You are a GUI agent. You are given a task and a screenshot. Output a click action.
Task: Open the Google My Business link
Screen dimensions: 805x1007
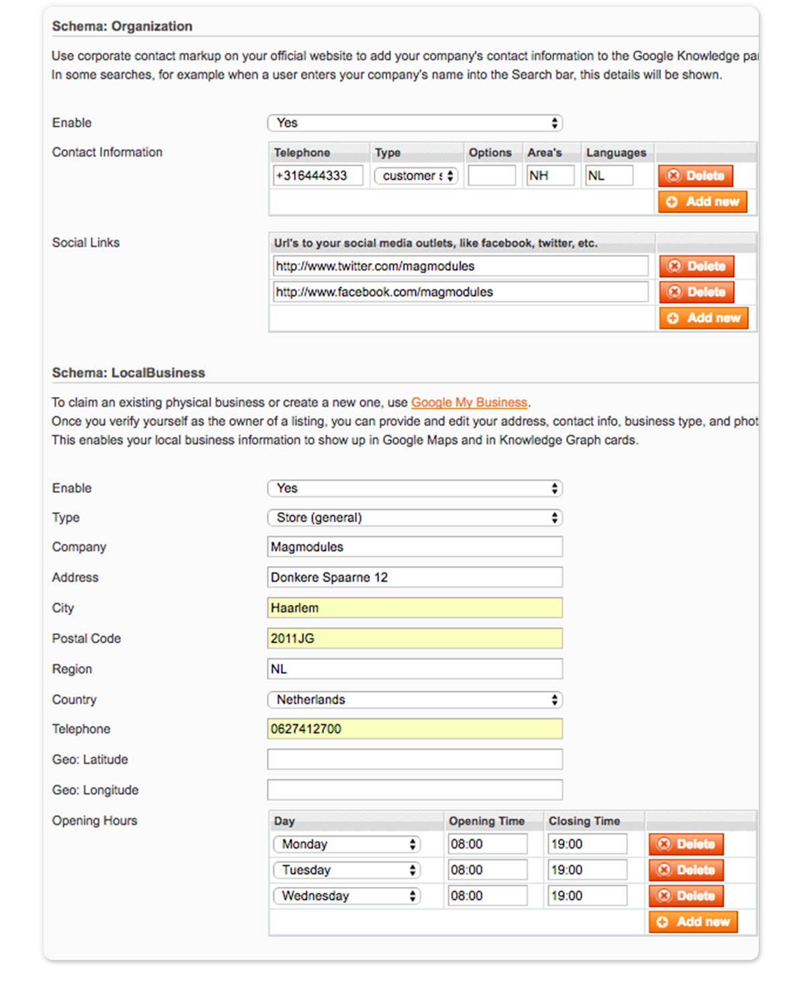pyautogui.click(x=469, y=403)
